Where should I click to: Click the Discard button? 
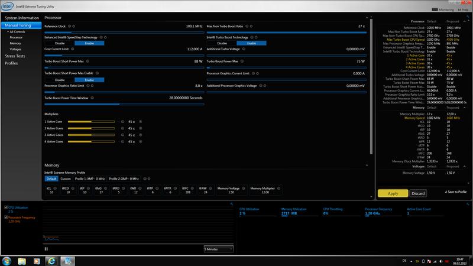418,193
